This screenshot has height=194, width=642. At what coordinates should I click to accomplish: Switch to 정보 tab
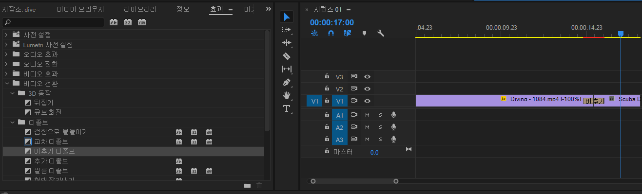coord(183,9)
